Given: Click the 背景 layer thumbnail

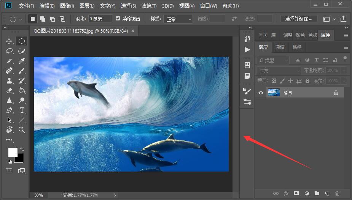Looking at the screenshot, I should click(x=274, y=93).
